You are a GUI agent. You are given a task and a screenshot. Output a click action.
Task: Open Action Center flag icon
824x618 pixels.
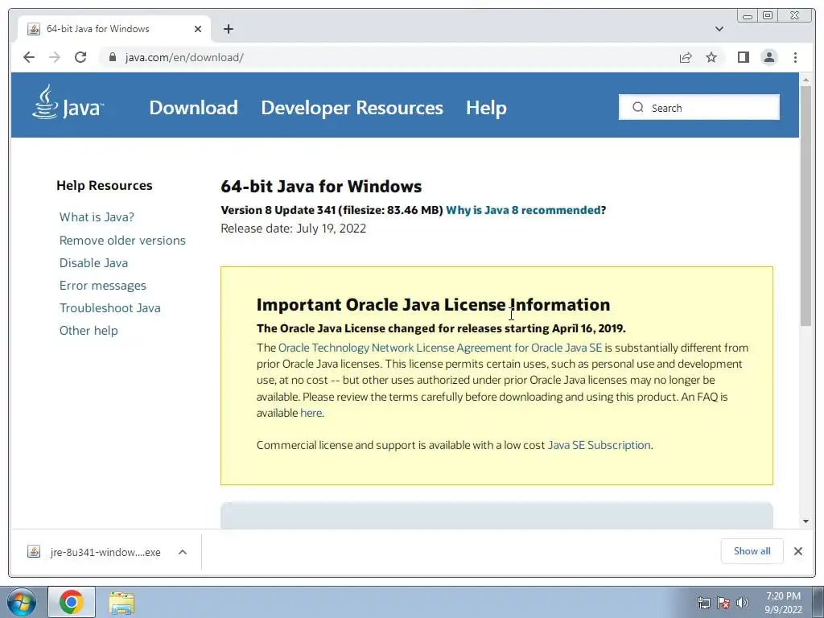[723, 603]
